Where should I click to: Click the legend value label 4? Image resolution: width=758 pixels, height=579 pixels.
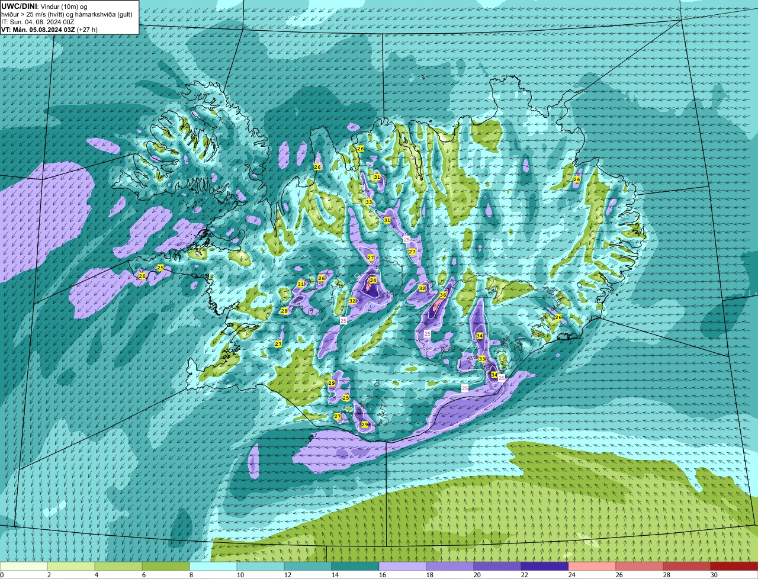96,575
